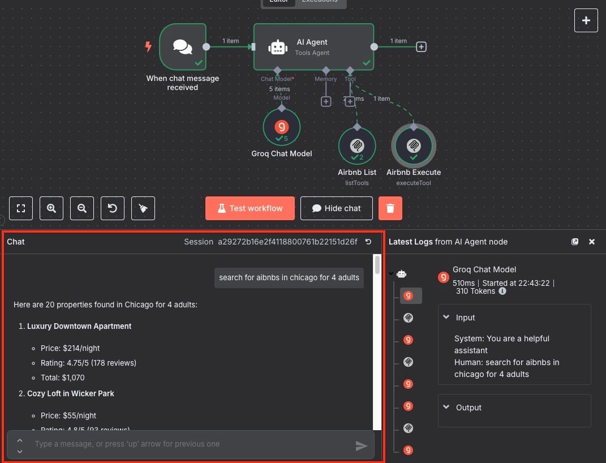Send the chat message
The image size is (606, 463).
coord(361,446)
